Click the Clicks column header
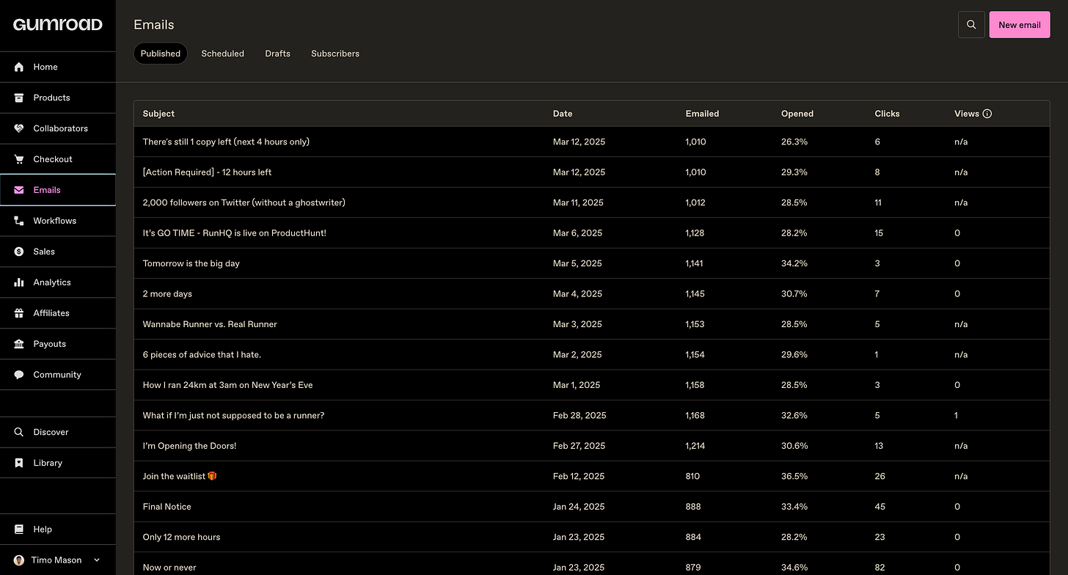Image resolution: width=1068 pixels, height=575 pixels. [887, 114]
